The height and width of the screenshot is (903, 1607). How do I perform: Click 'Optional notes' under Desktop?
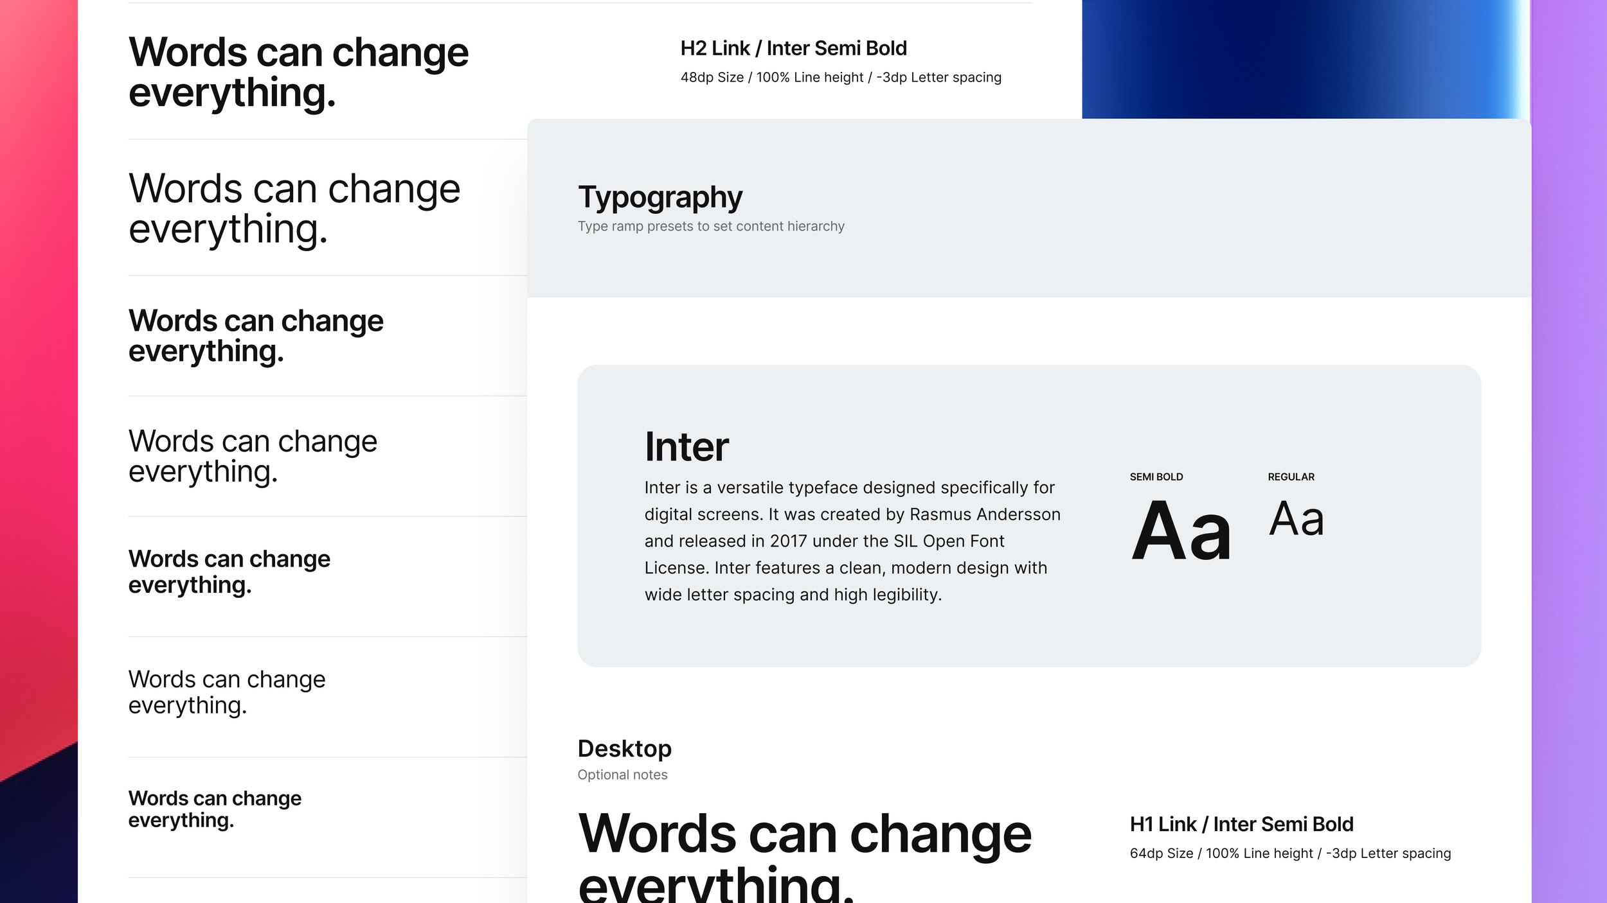click(622, 775)
